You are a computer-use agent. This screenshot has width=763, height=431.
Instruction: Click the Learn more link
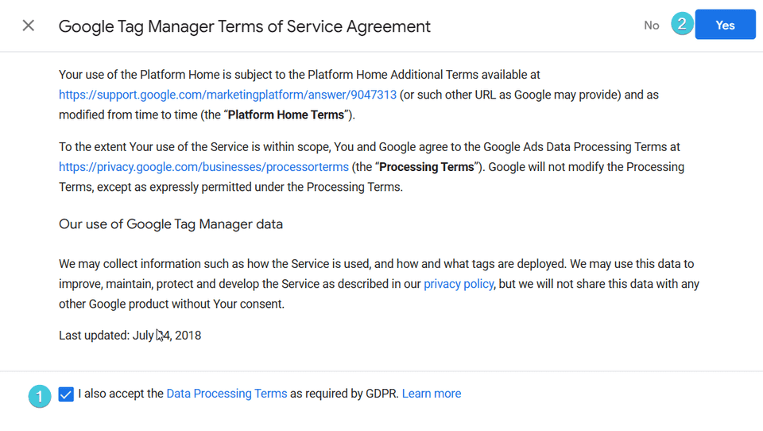(x=432, y=394)
